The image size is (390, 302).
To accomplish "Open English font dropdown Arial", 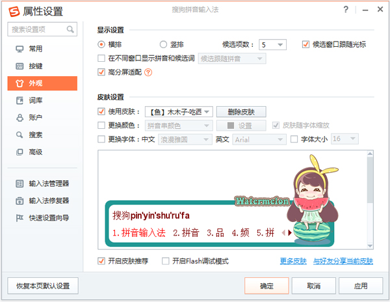I will tap(259, 139).
